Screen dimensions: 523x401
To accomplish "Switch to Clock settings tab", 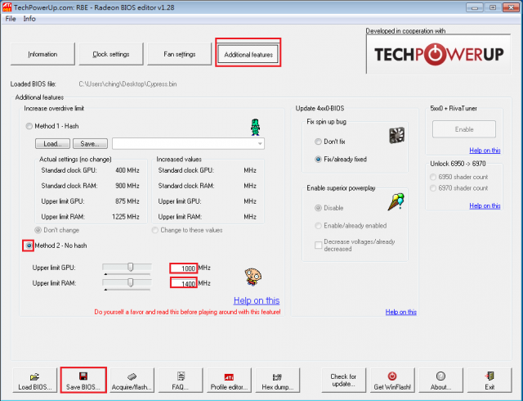I will click(111, 54).
